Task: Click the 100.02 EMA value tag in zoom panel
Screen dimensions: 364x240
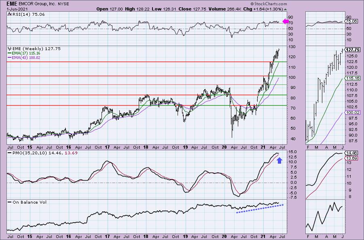Action: 353,112
